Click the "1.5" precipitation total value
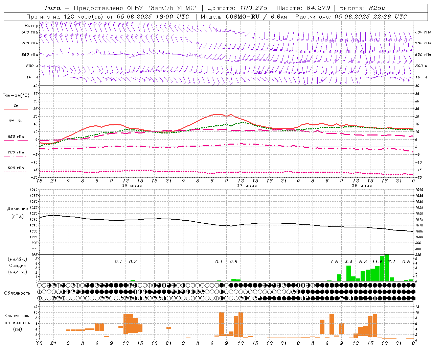 [x=334, y=262]
